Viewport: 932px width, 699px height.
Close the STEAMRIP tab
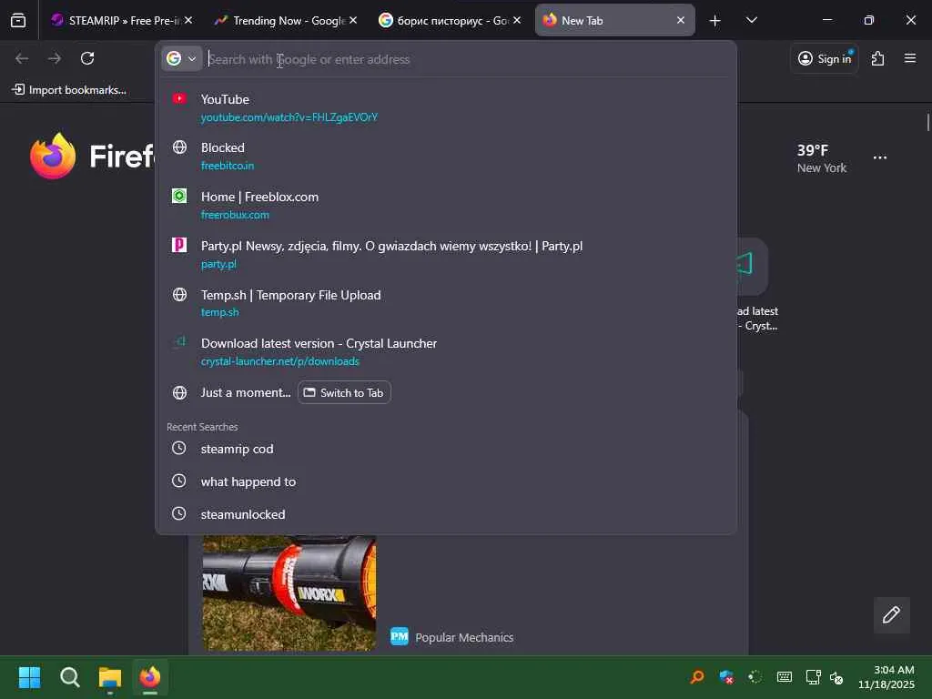point(187,20)
